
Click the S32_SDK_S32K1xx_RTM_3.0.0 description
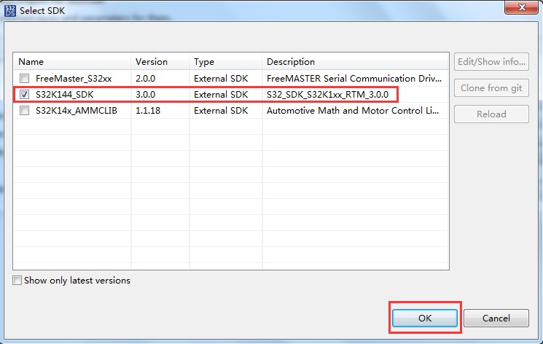click(327, 95)
